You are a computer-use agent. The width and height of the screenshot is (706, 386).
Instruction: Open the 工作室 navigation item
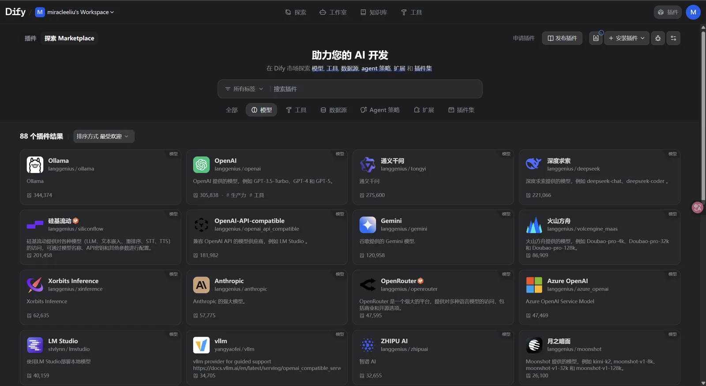point(333,12)
